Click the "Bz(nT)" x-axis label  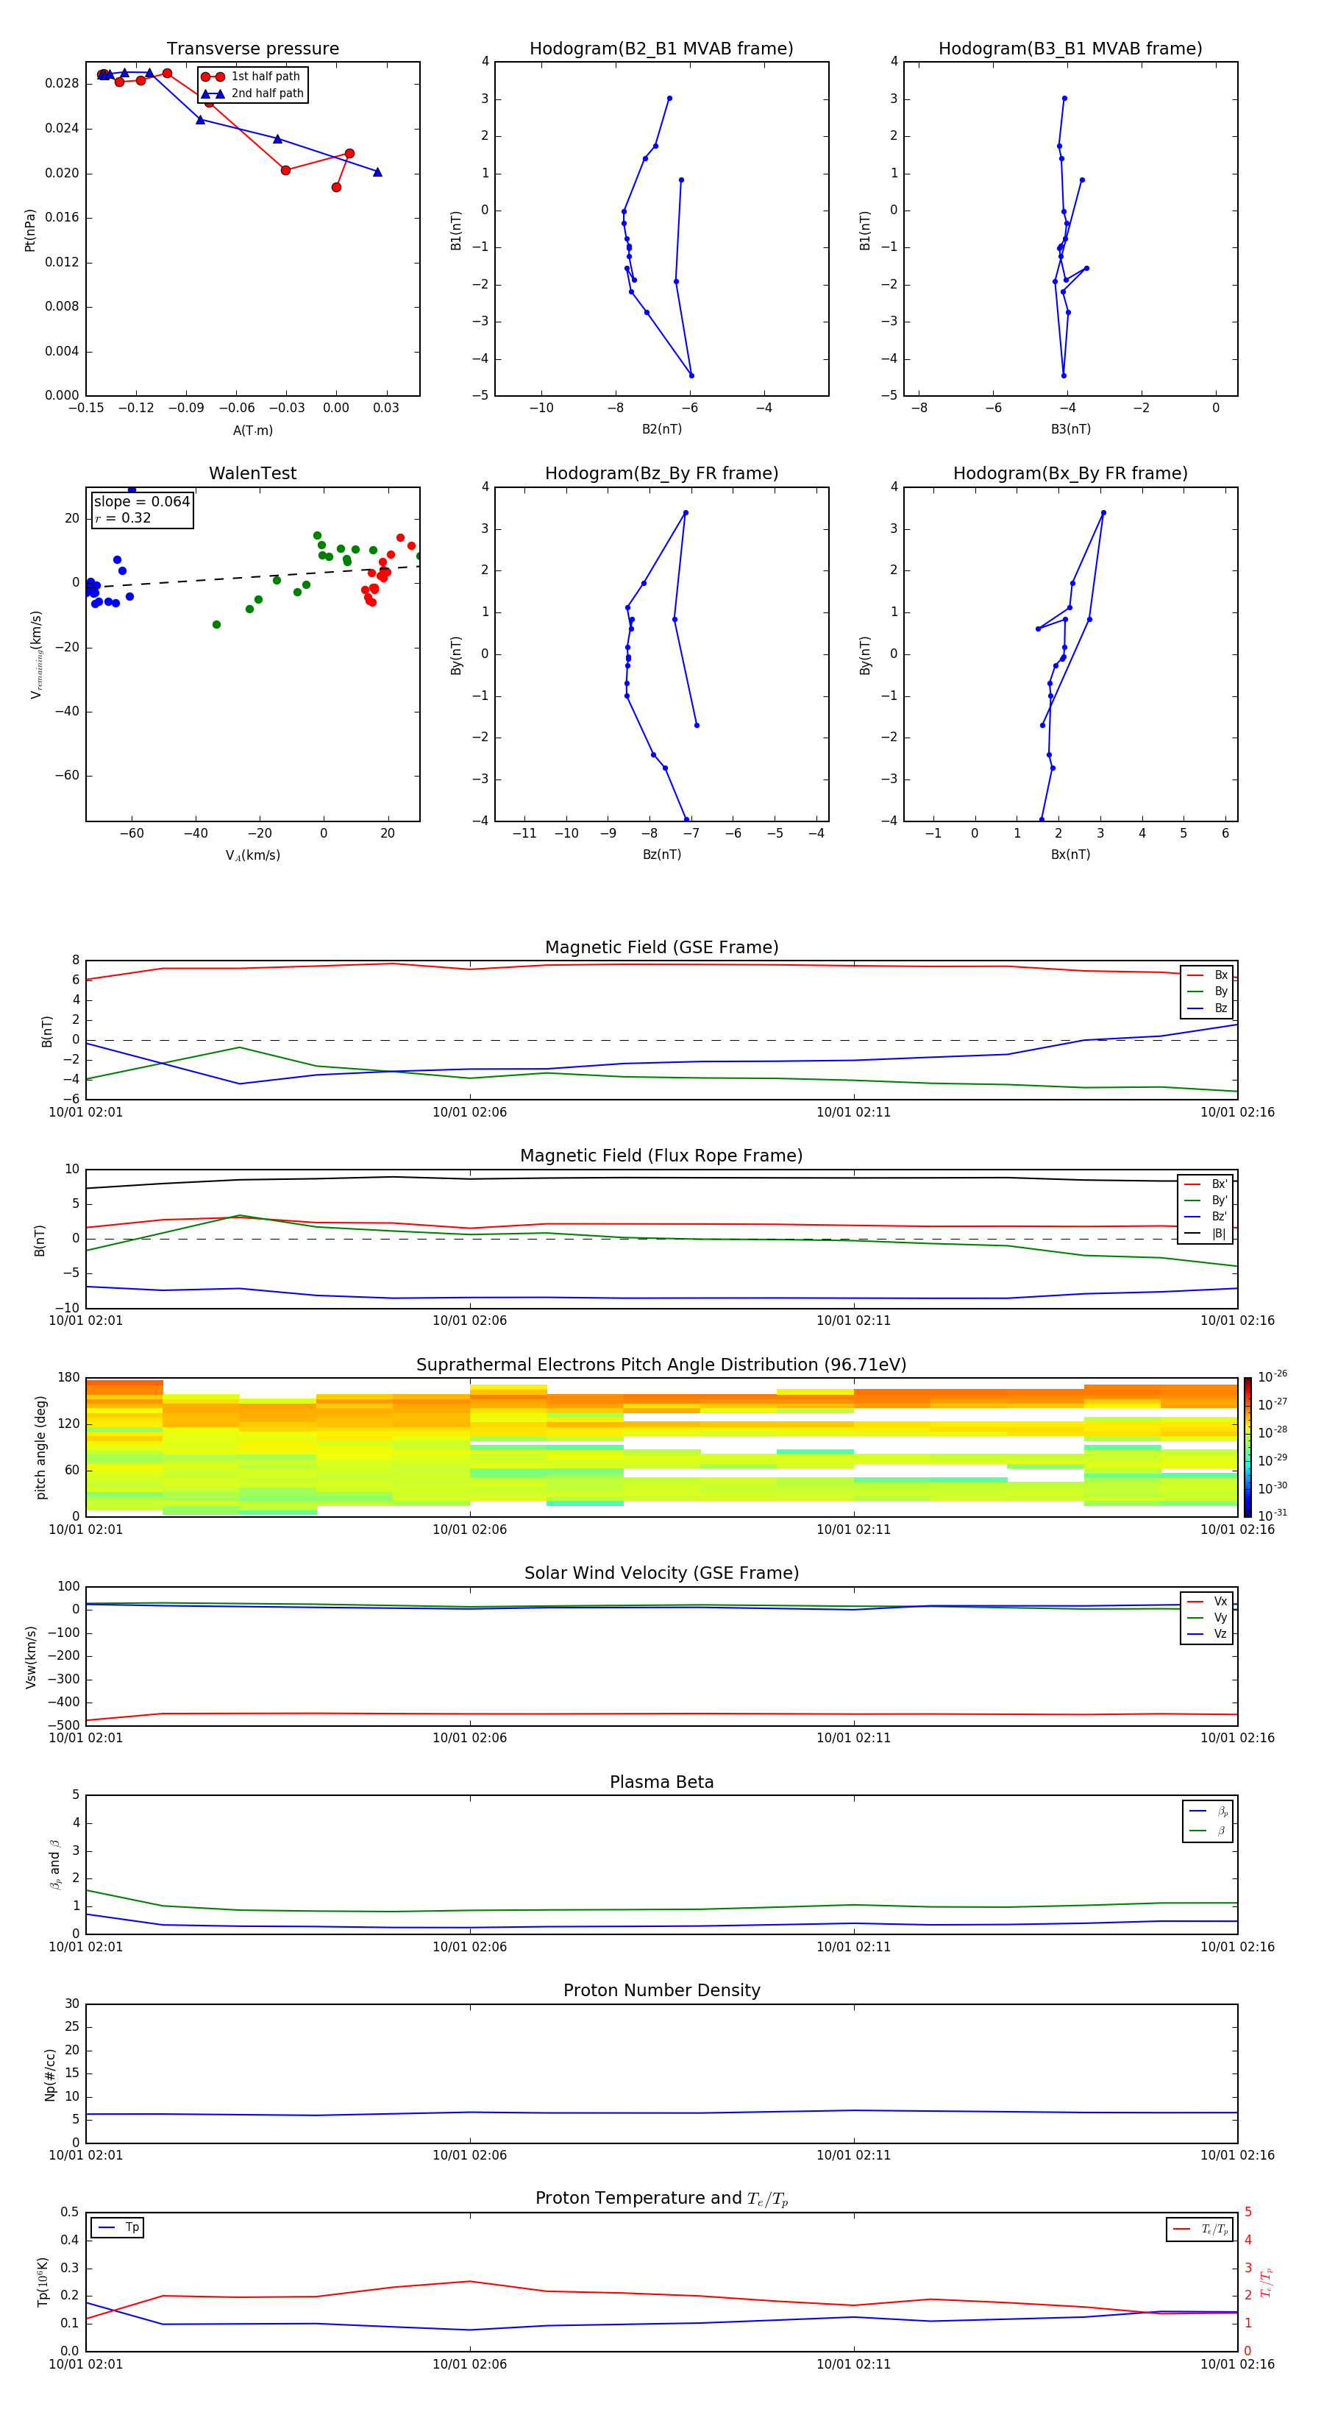661,855
